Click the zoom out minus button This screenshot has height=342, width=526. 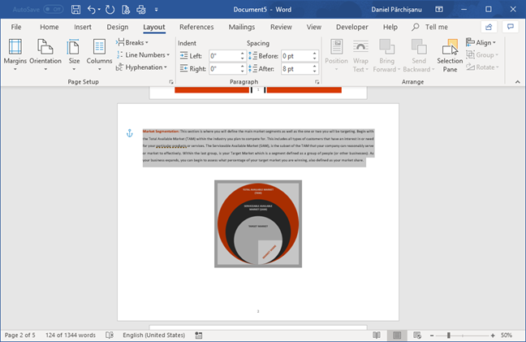click(x=432, y=336)
